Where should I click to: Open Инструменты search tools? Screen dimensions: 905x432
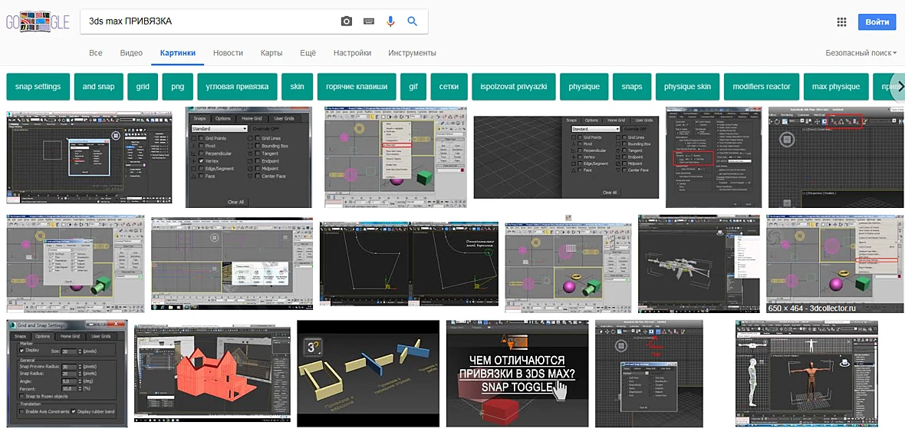click(412, 52)
